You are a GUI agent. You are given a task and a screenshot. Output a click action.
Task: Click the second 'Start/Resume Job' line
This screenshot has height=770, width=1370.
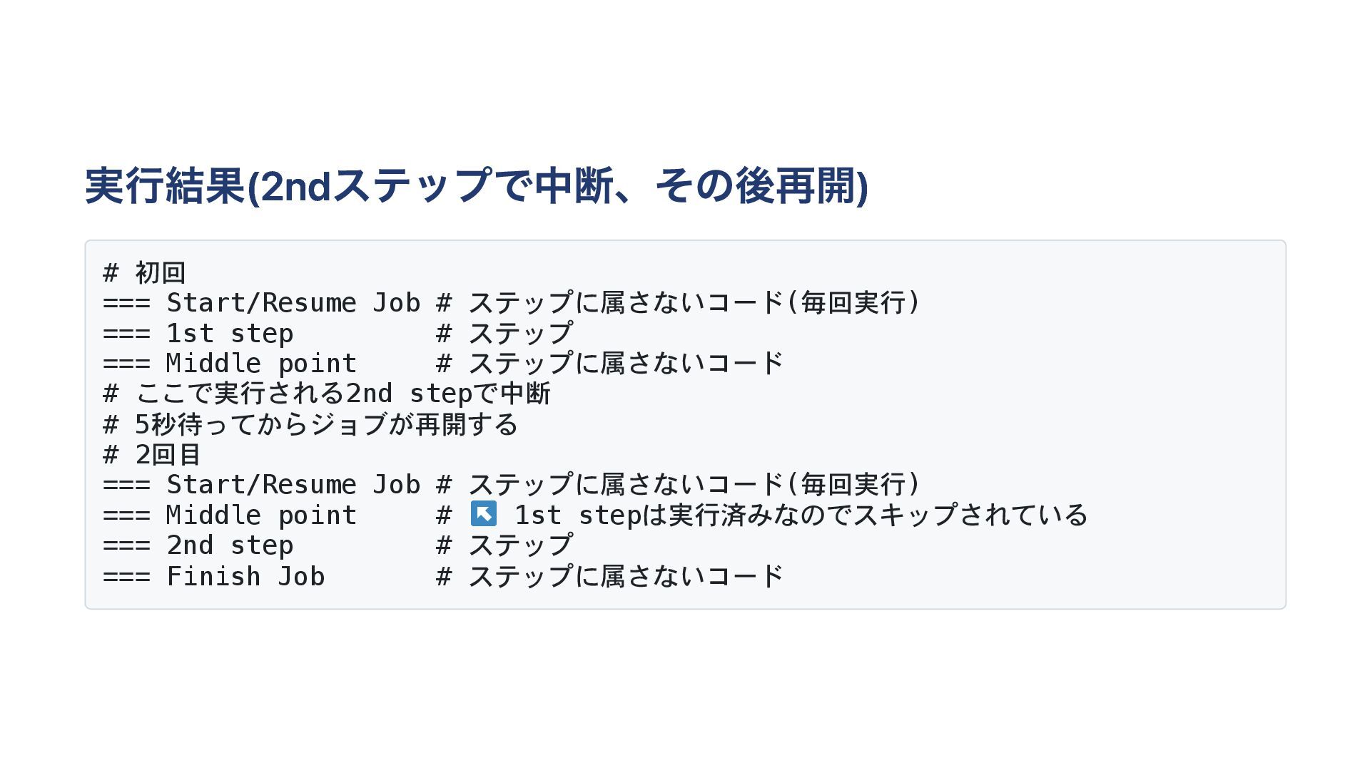pyautogui.click(x=261, y=485)
